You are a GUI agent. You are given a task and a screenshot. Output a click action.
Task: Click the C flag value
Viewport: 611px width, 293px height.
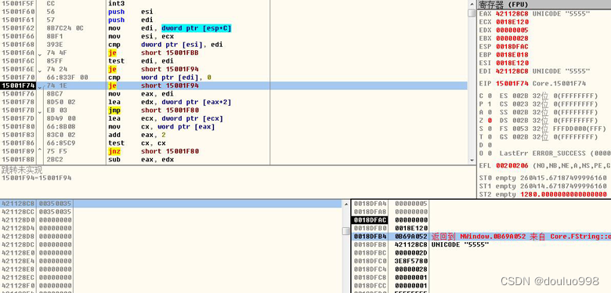click(490, 96)
